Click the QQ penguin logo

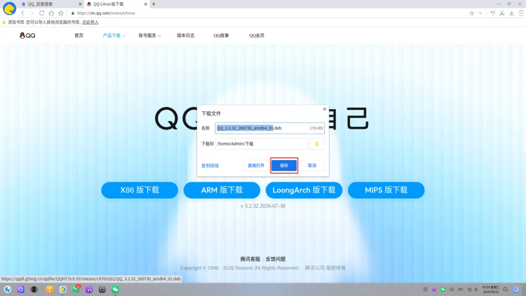[27, 35]
